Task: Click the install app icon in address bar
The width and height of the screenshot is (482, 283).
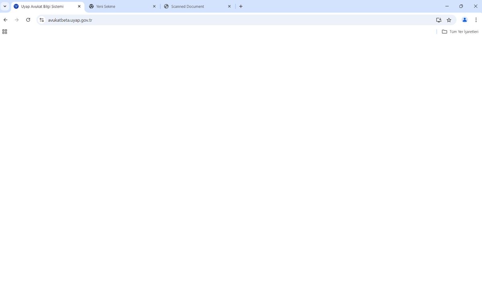Action: click(439, 20)
